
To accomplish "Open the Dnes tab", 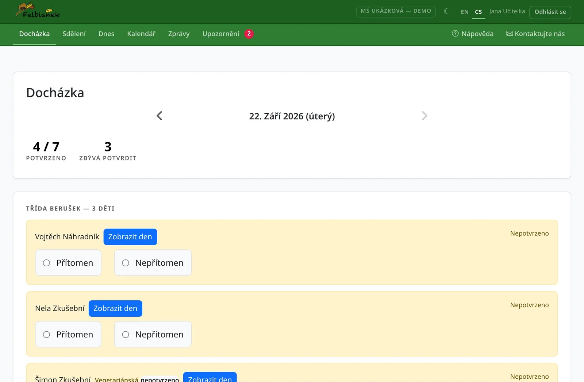I will [x=106, y=34].
